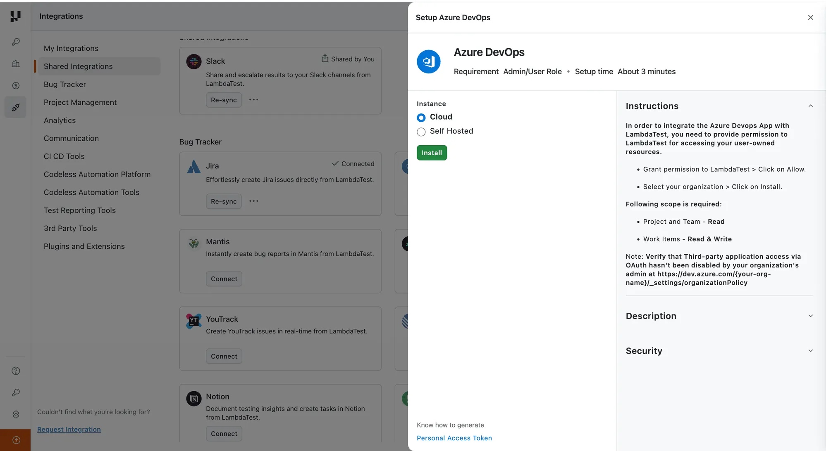Open the key icon above the hexagon icon
Image resolution: width=826 pixels, height=451 pixels.
tap(16, 392)
